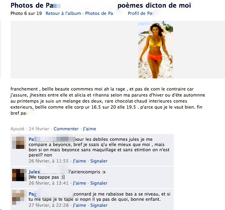This screenshot has height=210, width=225.
Task: Like Jules' 13:41 comment
Action: pyautogui.click(x=79, y=183)
